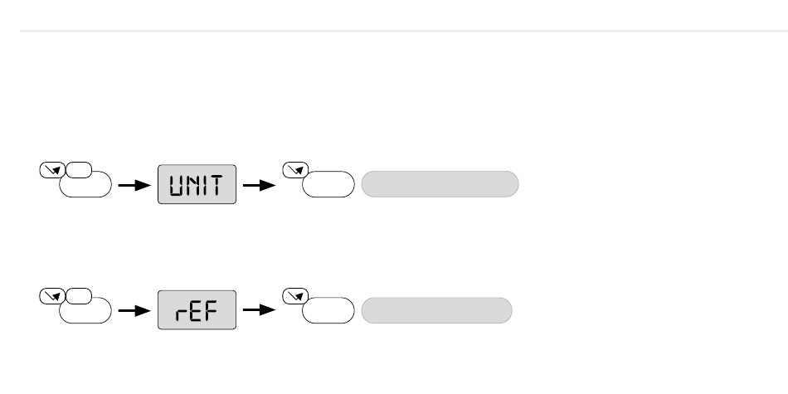Viewport: 788px width, 394px height.
Task: Click the press-key icon right of UNIT
Action: coord(295,170)
